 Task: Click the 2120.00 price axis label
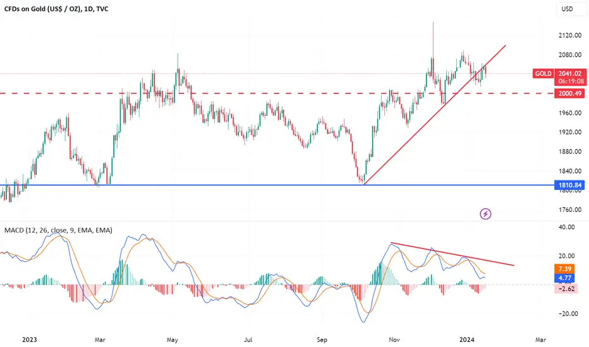[x=570, y=35]
